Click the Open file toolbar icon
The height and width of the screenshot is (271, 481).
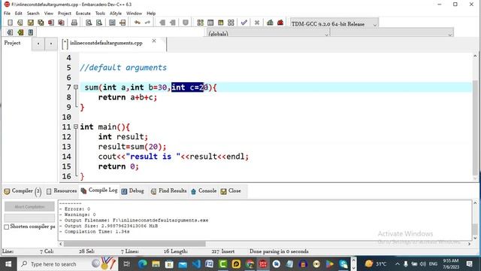click(20, 23)
